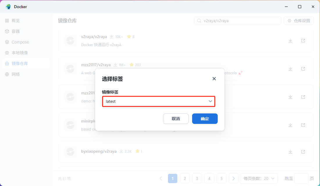Click the v2raya/v2raya search field

pos(238,21)
